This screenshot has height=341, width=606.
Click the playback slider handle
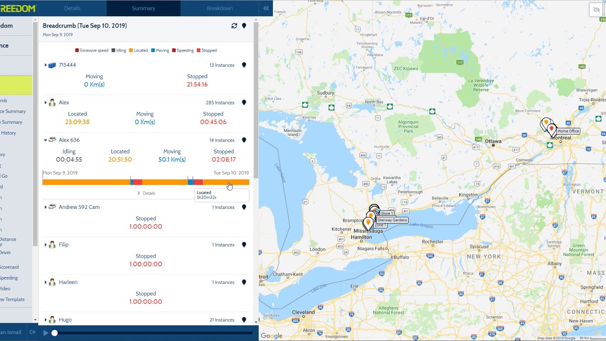coord(54,333)
